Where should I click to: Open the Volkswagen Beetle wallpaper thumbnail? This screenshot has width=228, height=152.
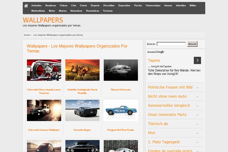click(44, 146)
